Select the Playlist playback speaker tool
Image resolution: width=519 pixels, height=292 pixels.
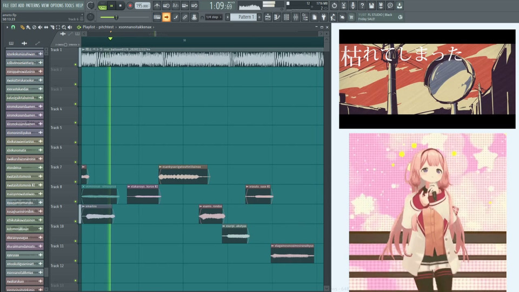click(x=70, y=27)
